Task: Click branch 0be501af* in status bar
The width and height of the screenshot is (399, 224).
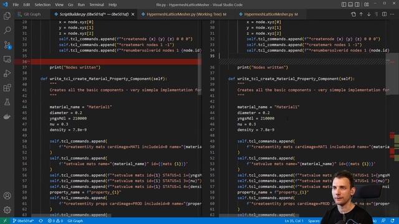Action: [23, 221]
